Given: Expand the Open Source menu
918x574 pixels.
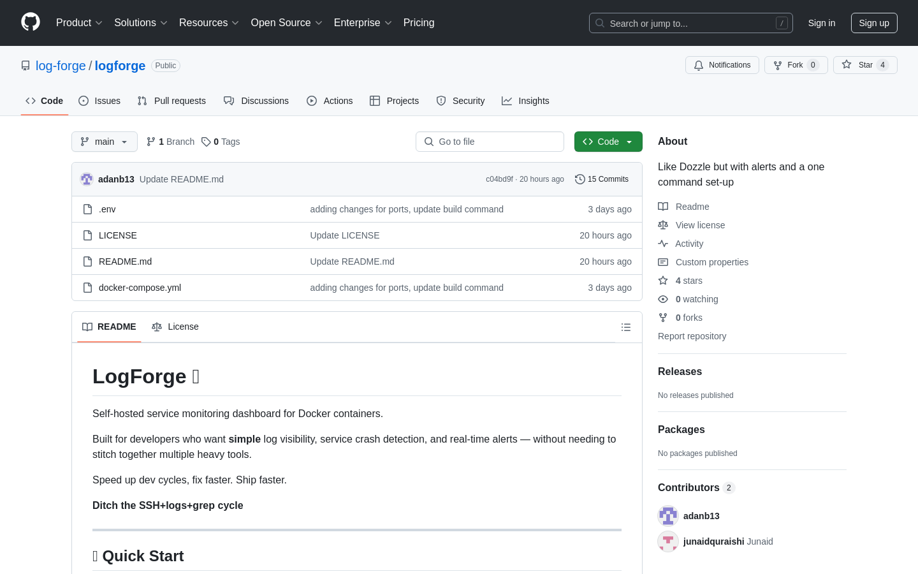Looking at the screenshot, I should point(287,23).
